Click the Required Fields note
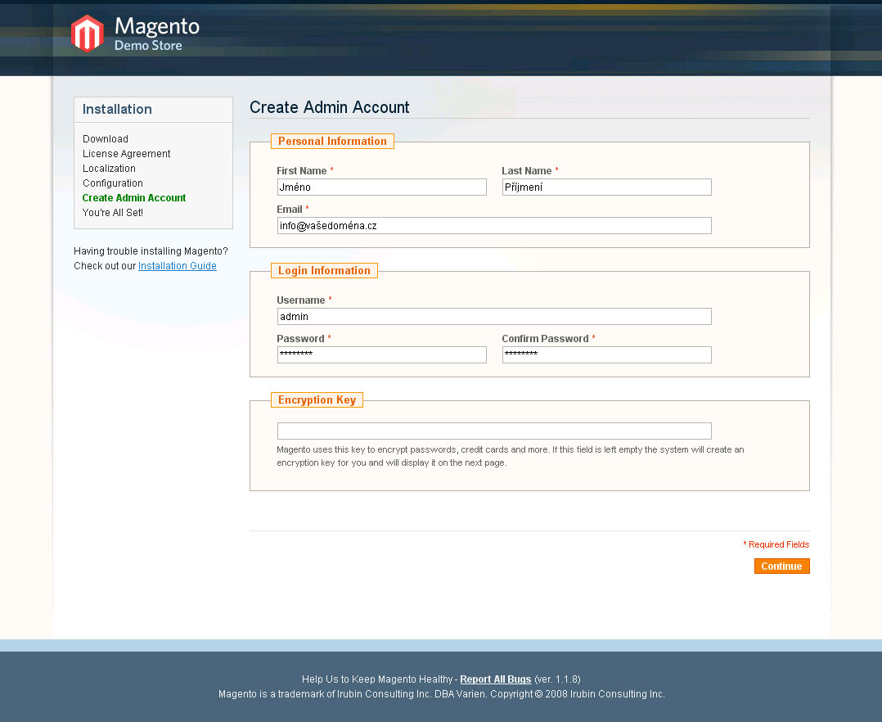882x722 pixels. tap(776, 544)
